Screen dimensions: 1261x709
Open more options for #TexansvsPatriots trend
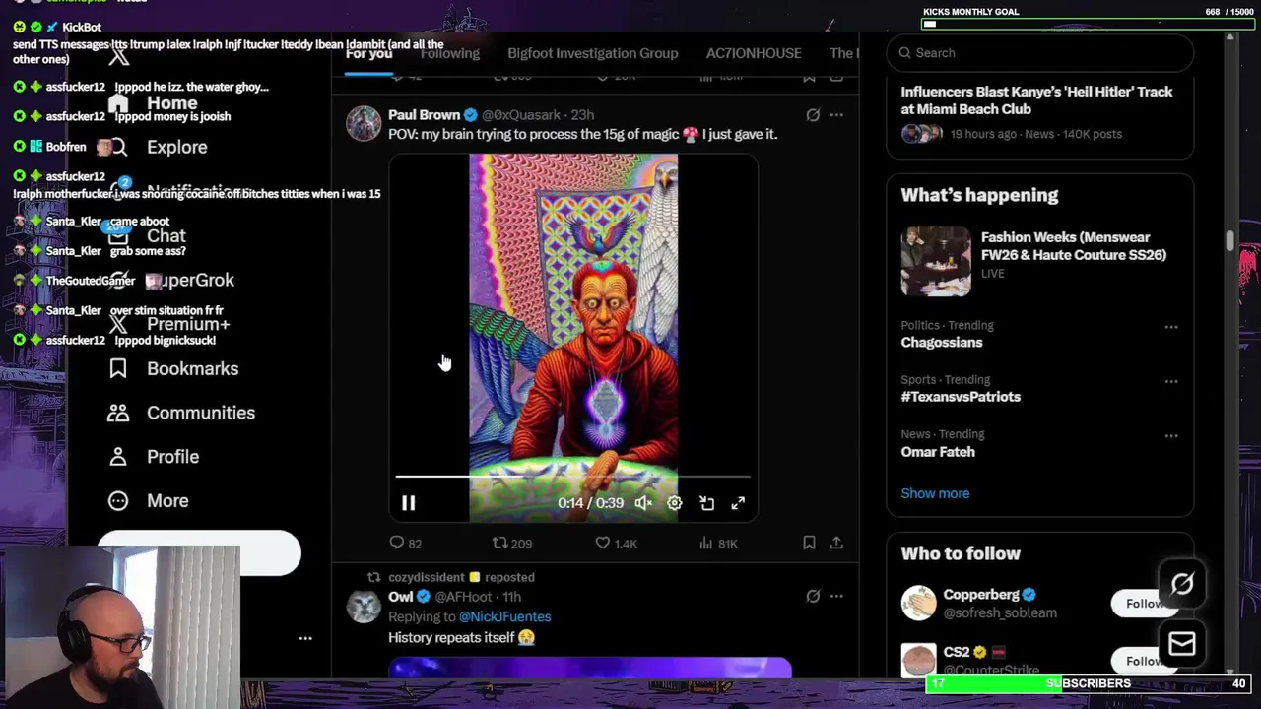[x=1171, y=381]
